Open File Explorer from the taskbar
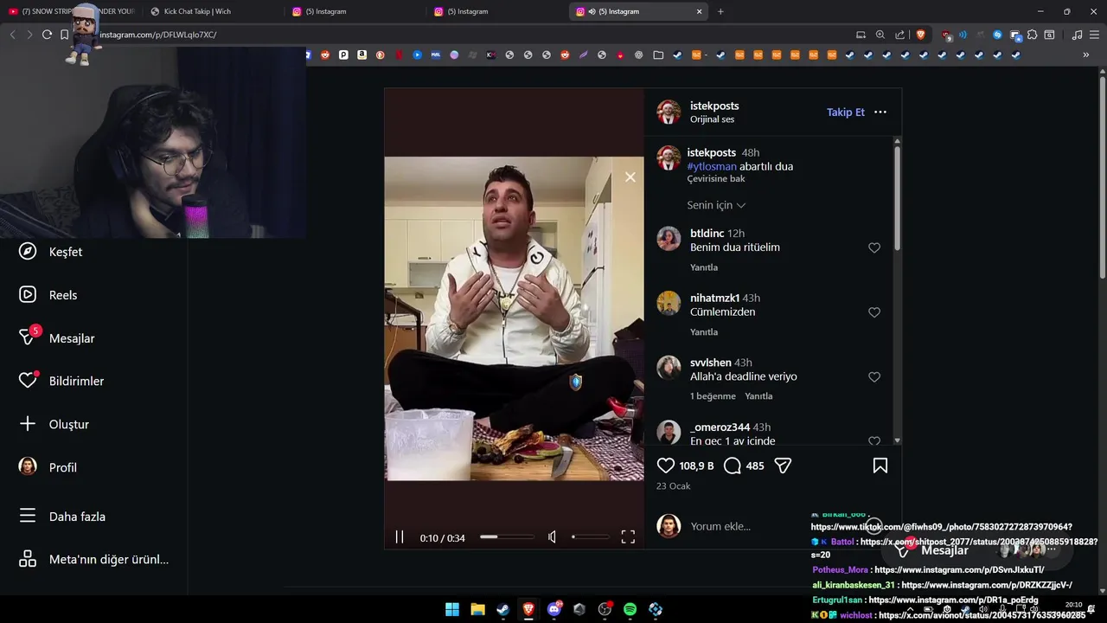 click(477, 609)
